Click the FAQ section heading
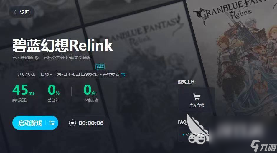Screen dimensions: 277x153 [182, 122]
